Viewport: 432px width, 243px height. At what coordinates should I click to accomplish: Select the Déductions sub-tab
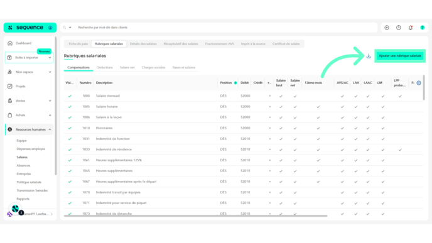[x=104, y=68]
